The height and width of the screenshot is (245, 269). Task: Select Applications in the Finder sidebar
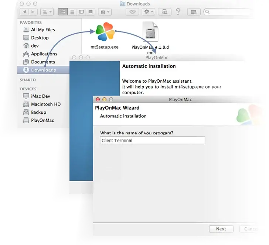click(x=44, y=54)
